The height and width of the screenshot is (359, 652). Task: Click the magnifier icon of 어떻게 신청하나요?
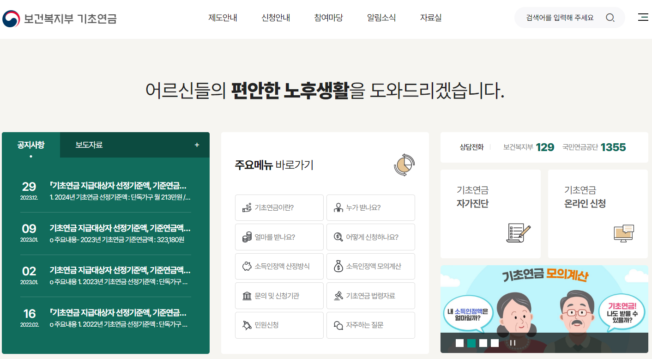[x=338, y=237]
